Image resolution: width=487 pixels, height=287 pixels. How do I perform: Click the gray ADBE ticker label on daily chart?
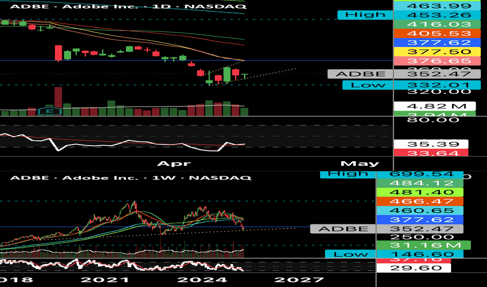[361, 74]
